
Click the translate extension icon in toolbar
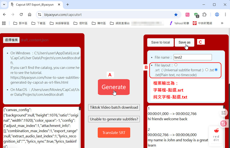188,15
